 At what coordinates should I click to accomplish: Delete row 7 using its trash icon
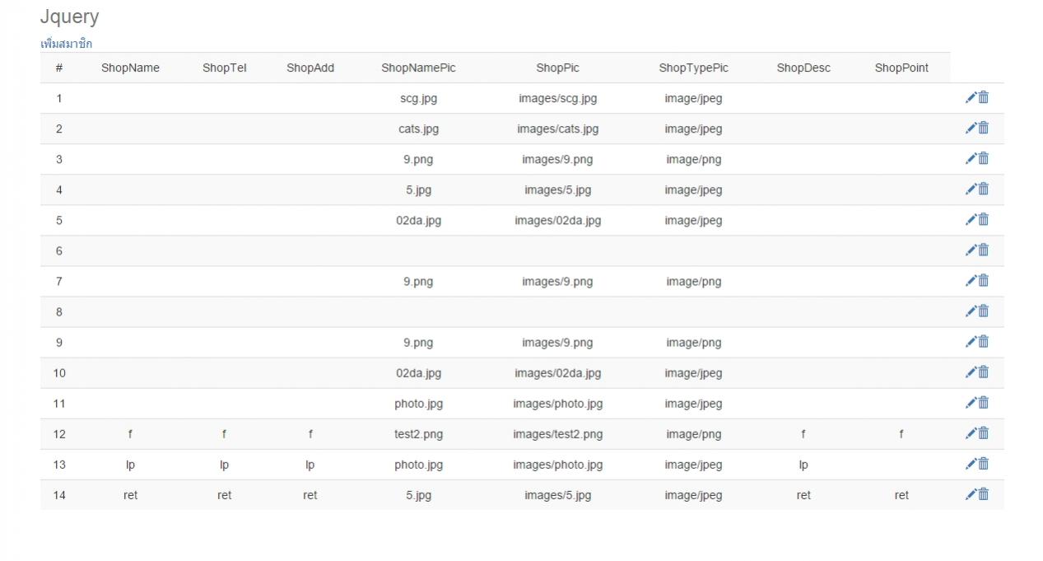click(984, 281)
